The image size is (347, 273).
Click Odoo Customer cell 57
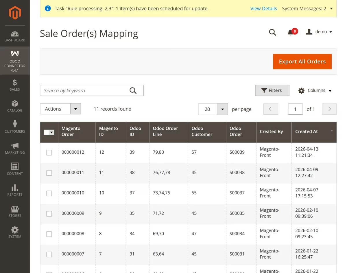pyautogui.click(x=194, y=152)
